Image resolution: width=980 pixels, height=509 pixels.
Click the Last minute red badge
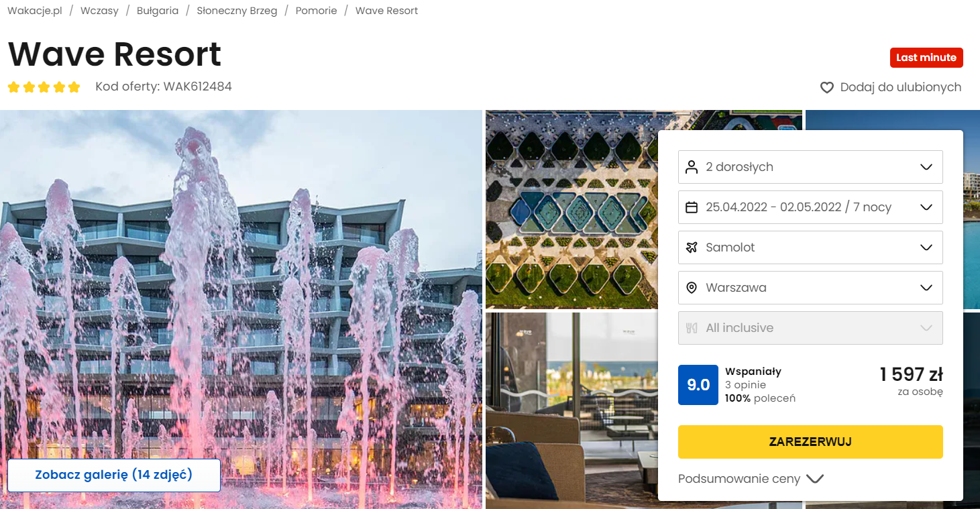click(926, 58)
